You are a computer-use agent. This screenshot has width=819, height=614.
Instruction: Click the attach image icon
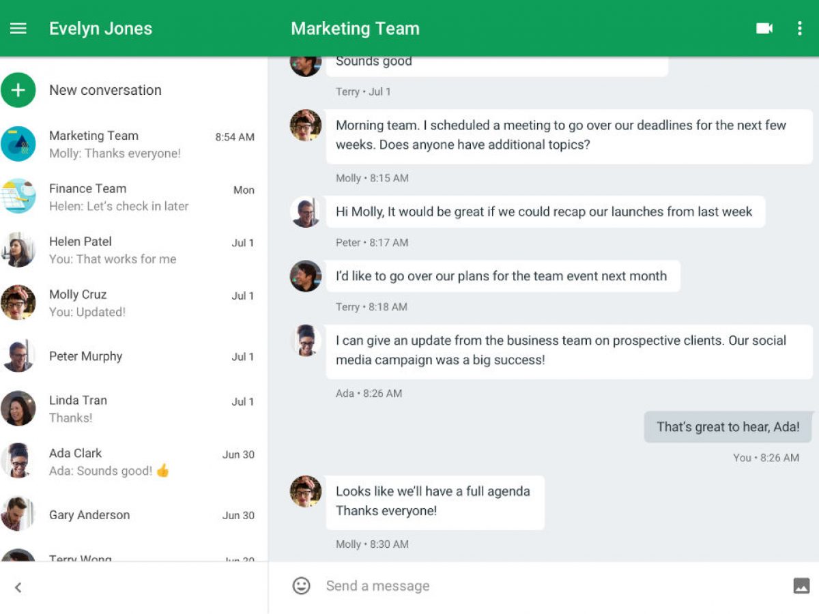pos(801,585)
